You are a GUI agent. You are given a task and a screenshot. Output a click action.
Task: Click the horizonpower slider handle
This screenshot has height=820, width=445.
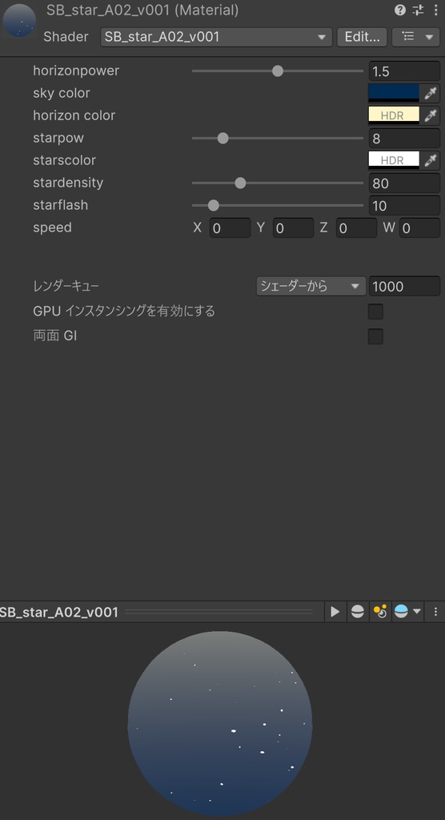coord(278,70)
